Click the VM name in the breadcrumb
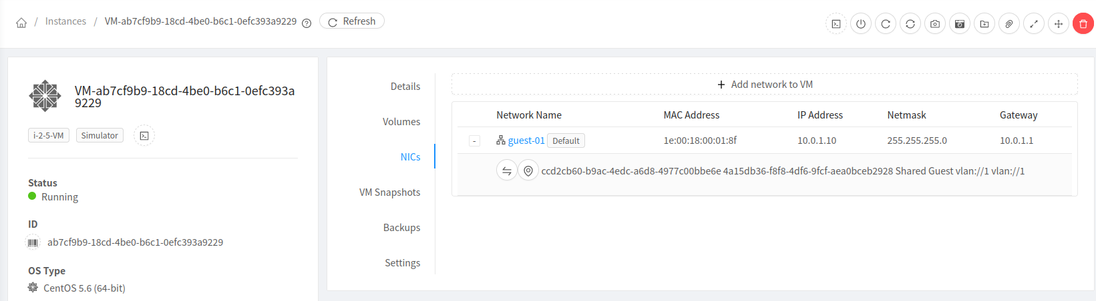Image resolution: width=1096 pixels, height=301 pixels. tap(200, 21)
